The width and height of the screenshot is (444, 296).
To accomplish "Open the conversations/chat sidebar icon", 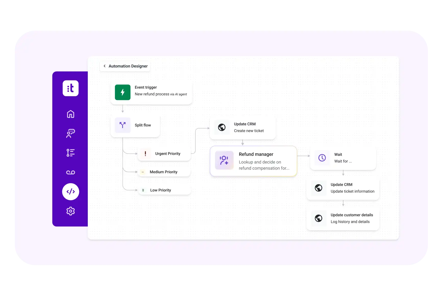I will coord(70,133).
